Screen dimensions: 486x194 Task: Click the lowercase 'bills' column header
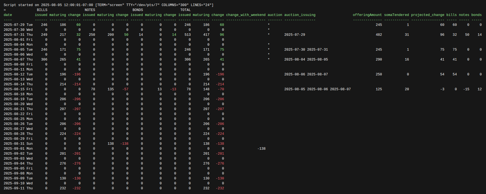click(x=452, y=15)
